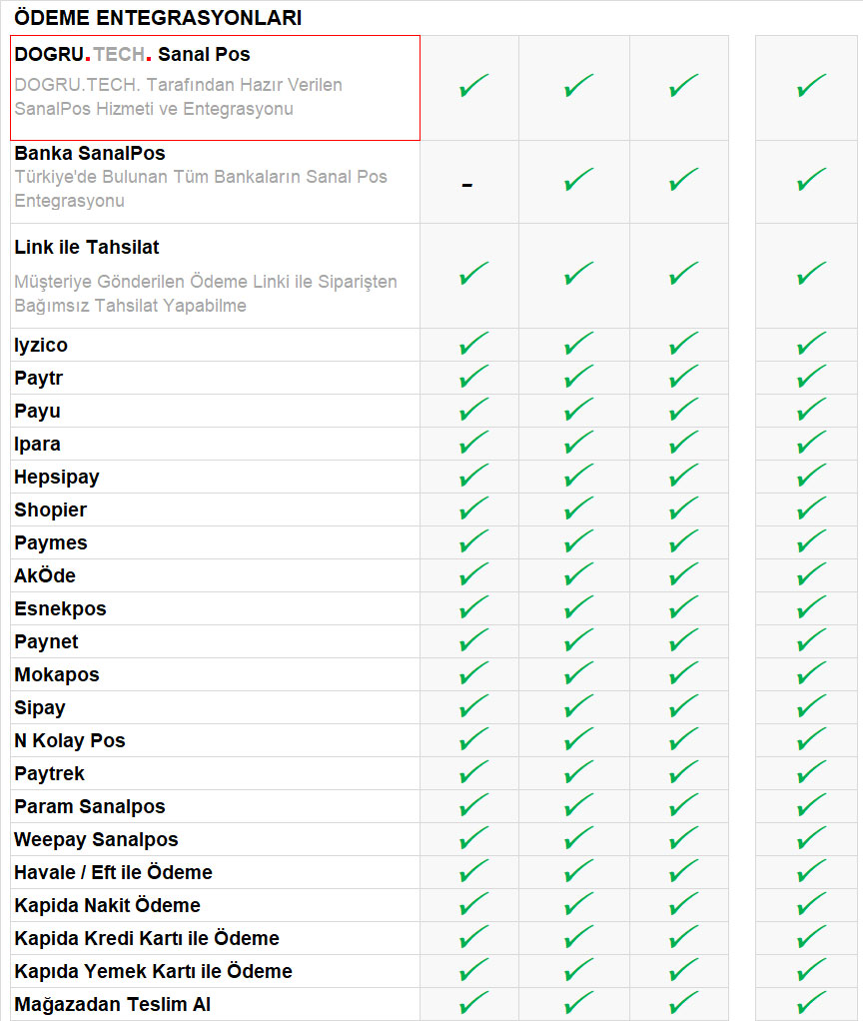This screenshot has height=1021, width=863.
Task: Click the last checkmark in the Mağazadan Teslim Al row
Action: click(811, 1003)
